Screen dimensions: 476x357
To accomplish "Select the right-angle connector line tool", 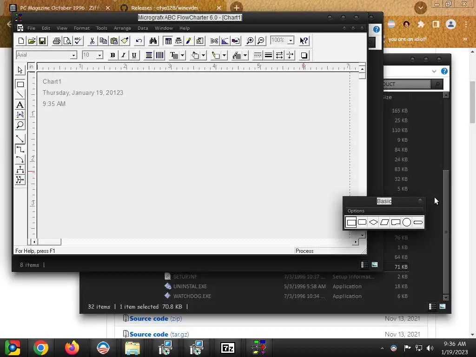I will pyautogui.click(x=20, y=149).
